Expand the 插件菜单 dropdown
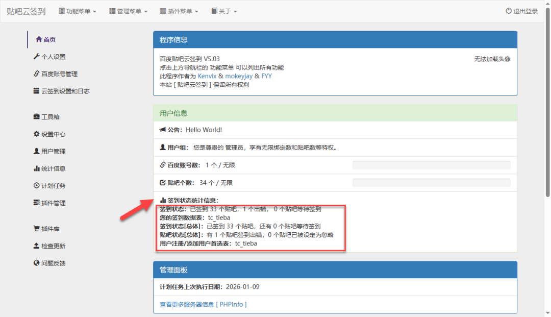The height and width of the screenshot is (317, 551). 179,11
